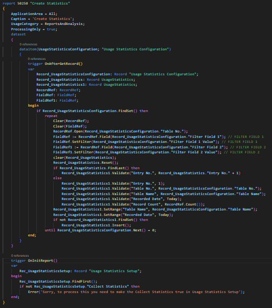Screen dimensions: 272x308
Task: Click the FILTER FIELD 2 comment after FieldRef1.SetFilter
Action: tap(242, 152)
